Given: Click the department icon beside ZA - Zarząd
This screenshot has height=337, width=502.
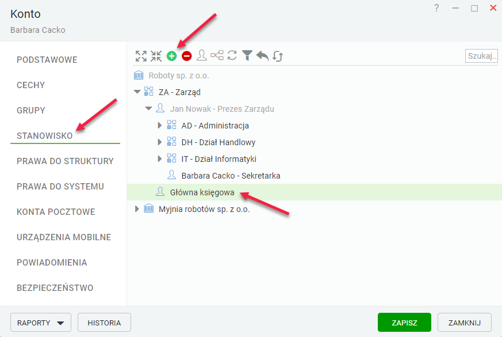Looking at the screenshot, I should click(148, 92).
